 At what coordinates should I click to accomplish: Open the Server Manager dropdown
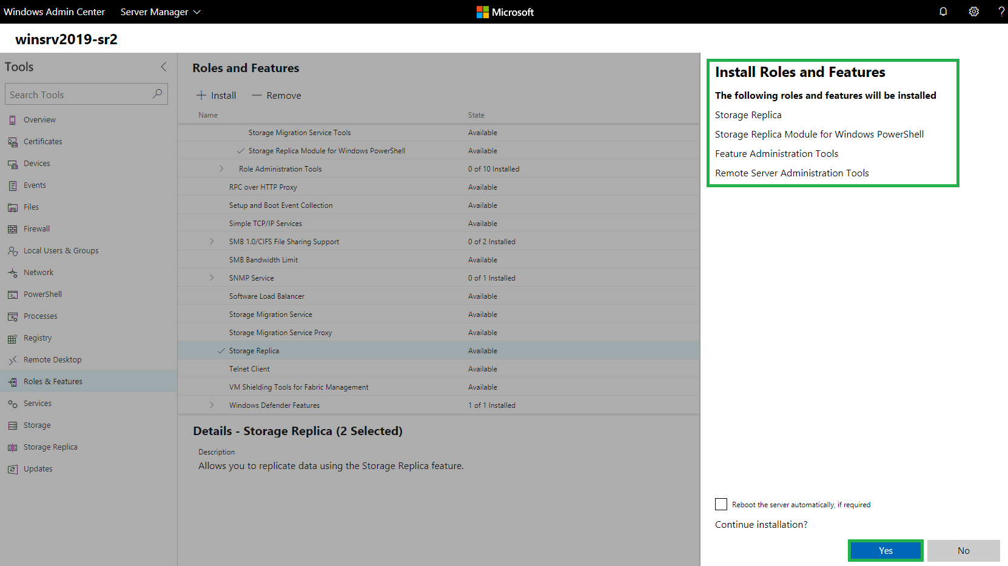coord(160,12)
